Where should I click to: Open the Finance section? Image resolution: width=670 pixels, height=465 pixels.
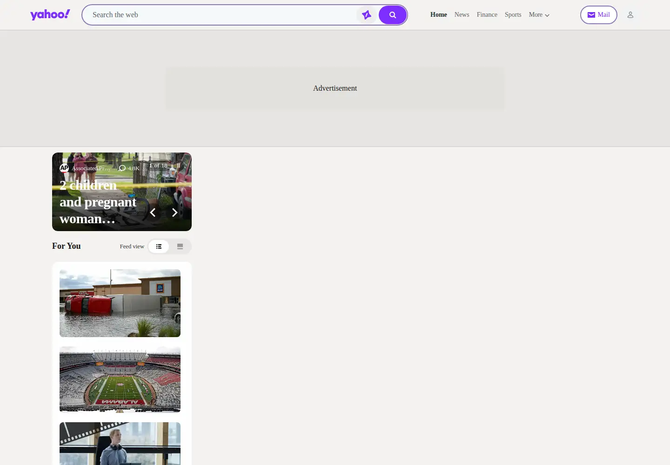tap(487, 15)
